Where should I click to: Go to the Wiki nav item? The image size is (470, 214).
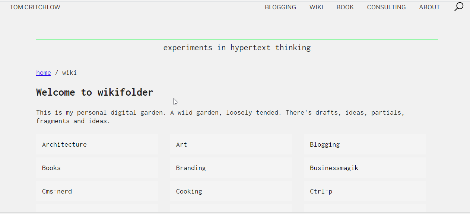tap(316, 7)
